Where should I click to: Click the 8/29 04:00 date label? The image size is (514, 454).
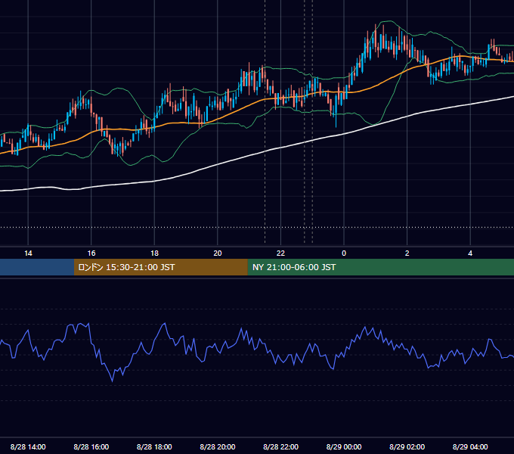[470, 446]
